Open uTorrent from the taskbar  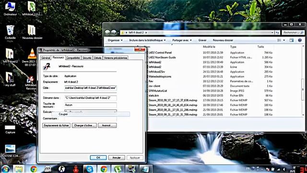[118, 169]
